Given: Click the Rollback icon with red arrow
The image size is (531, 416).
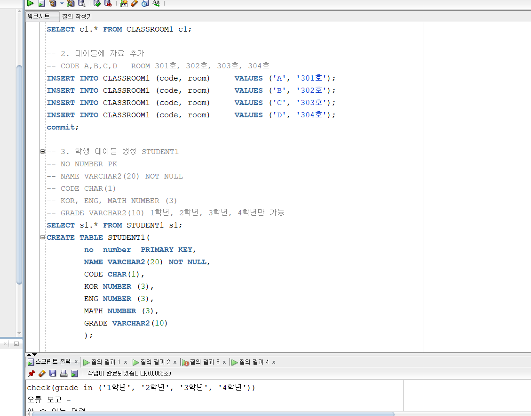Looking at the screenshot, I should pos(108,3).
